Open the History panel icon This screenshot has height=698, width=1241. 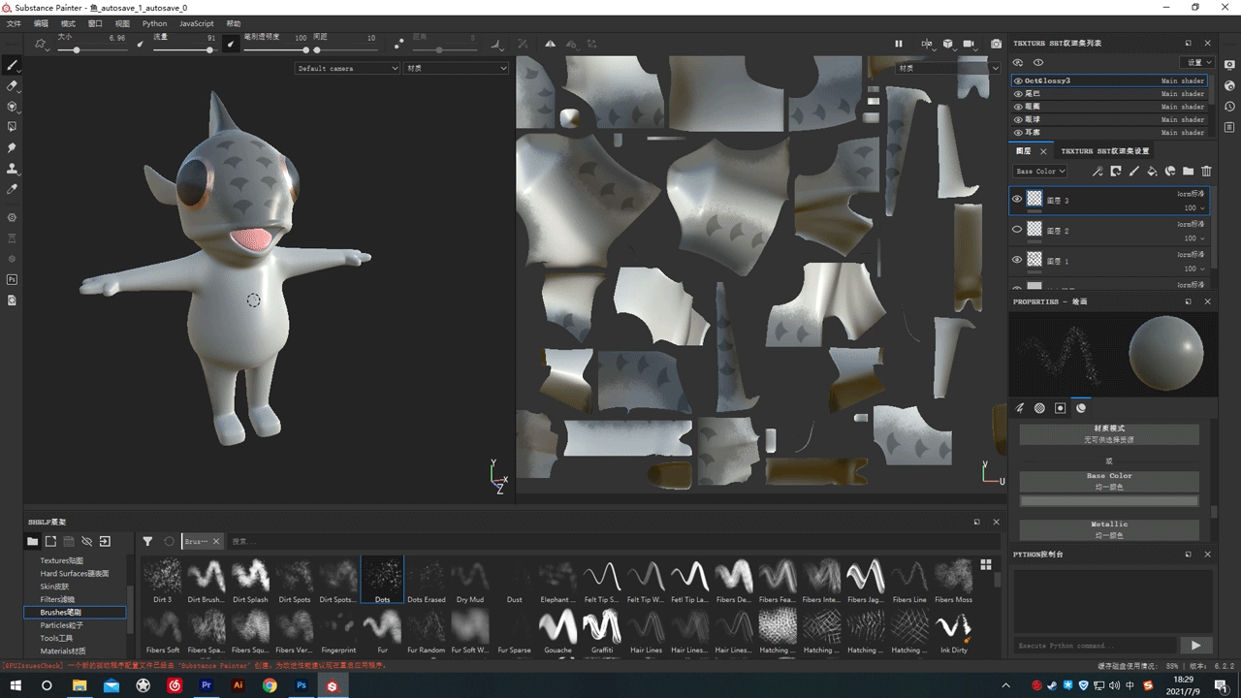coord(1229,106)
